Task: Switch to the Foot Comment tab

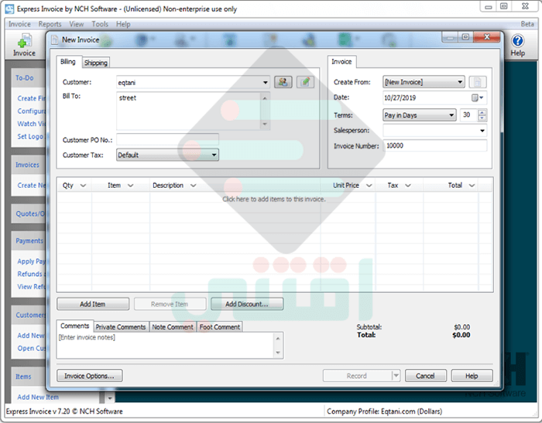Action: (x=219, y=327)
